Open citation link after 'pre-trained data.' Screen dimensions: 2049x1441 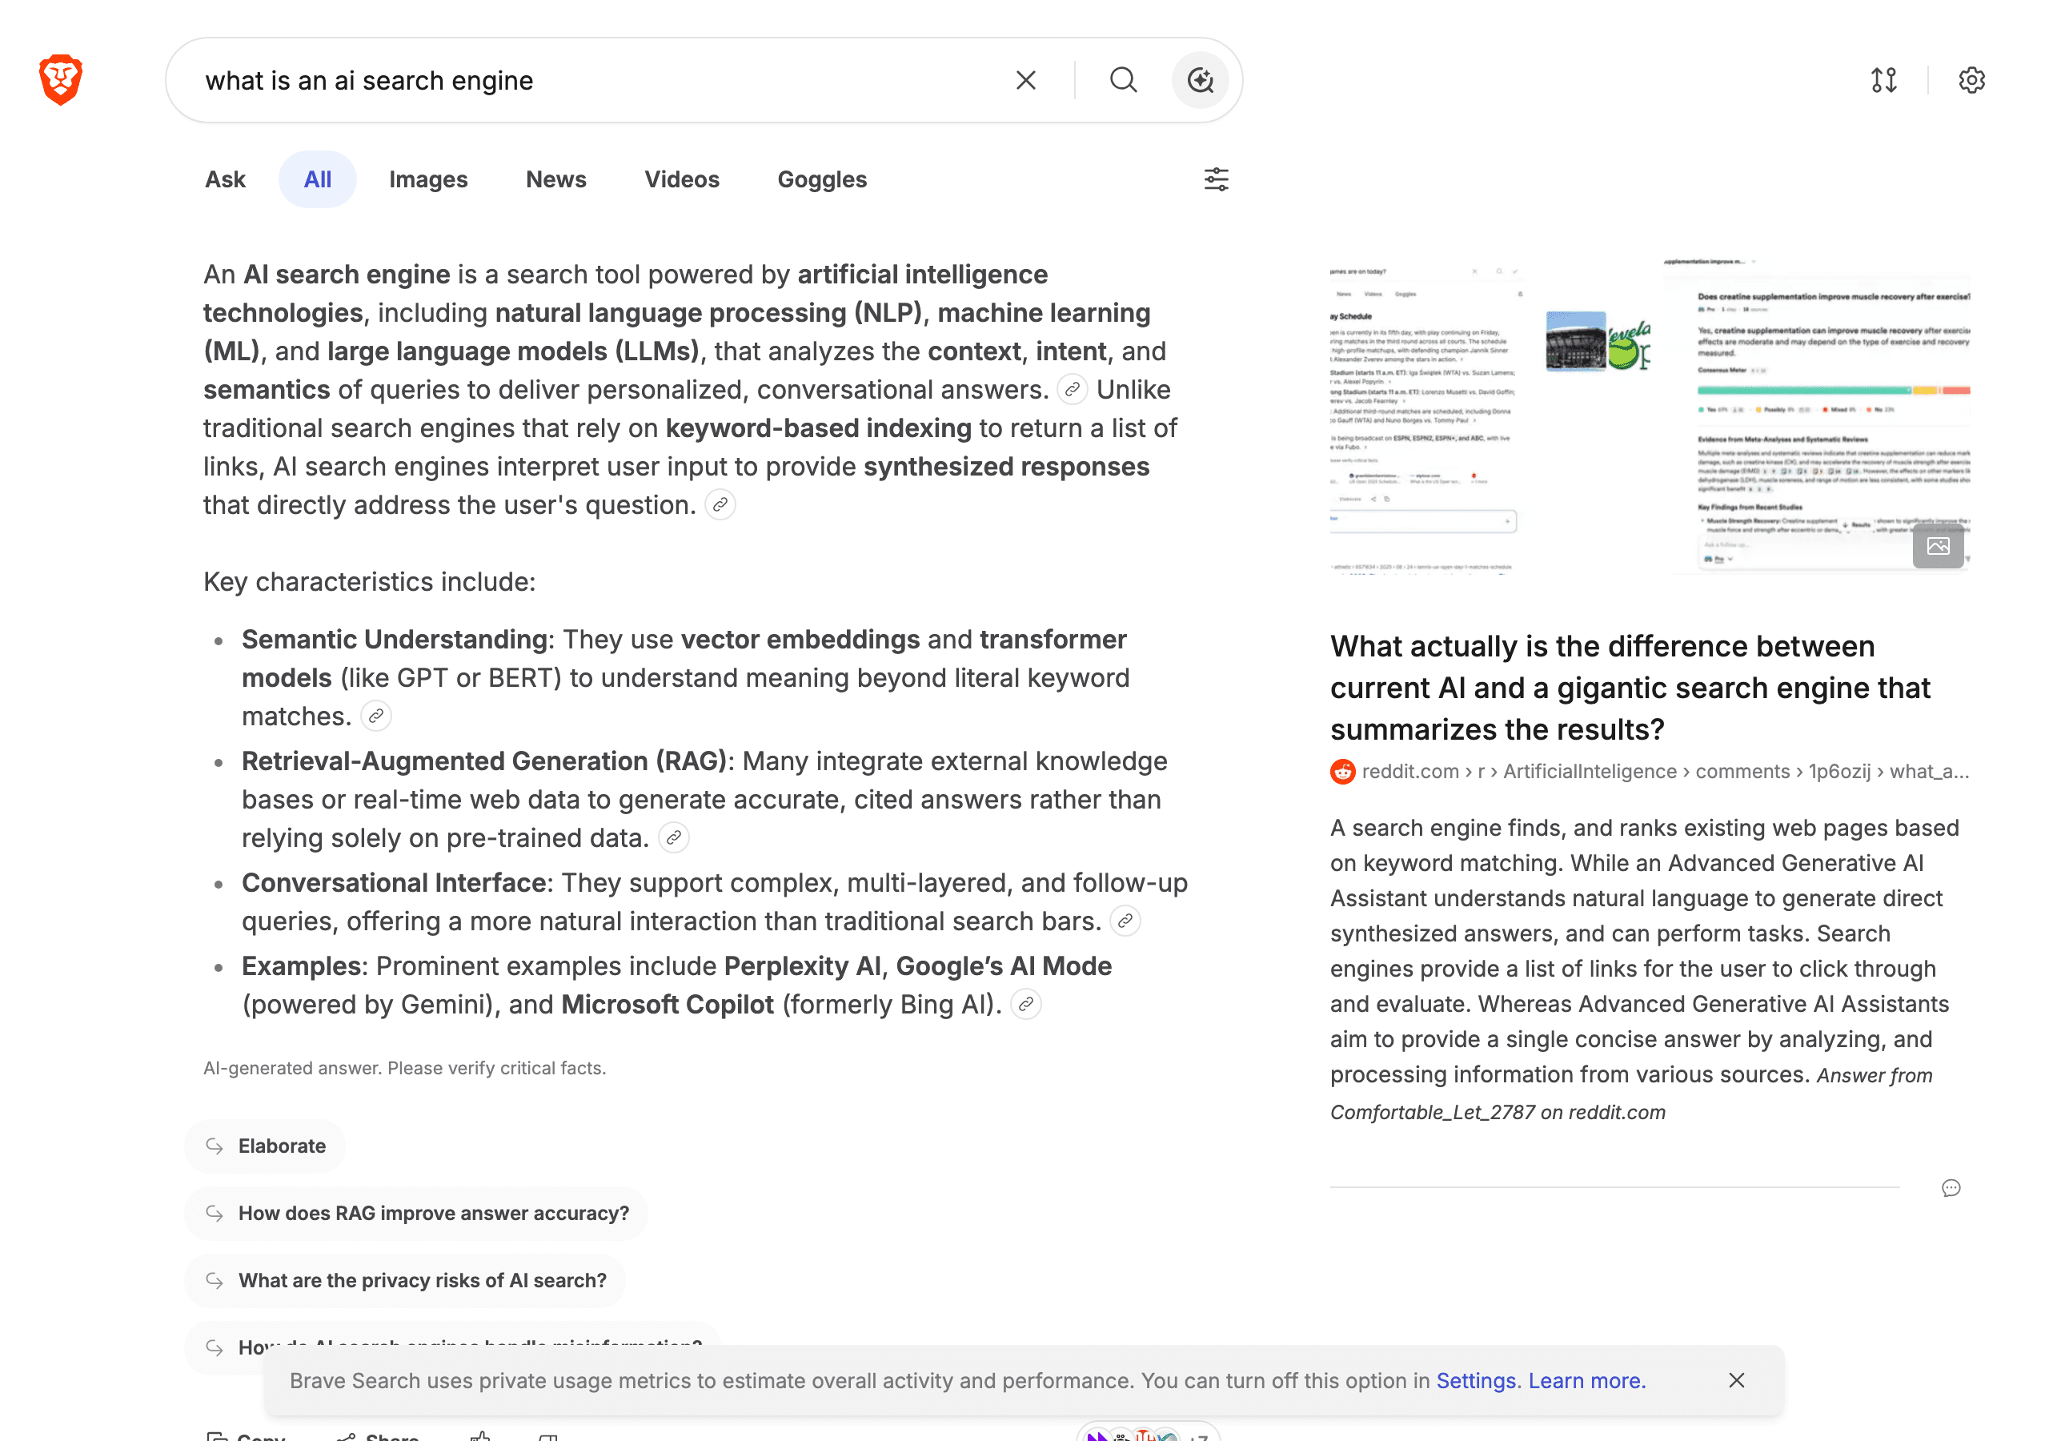[674, 837]
